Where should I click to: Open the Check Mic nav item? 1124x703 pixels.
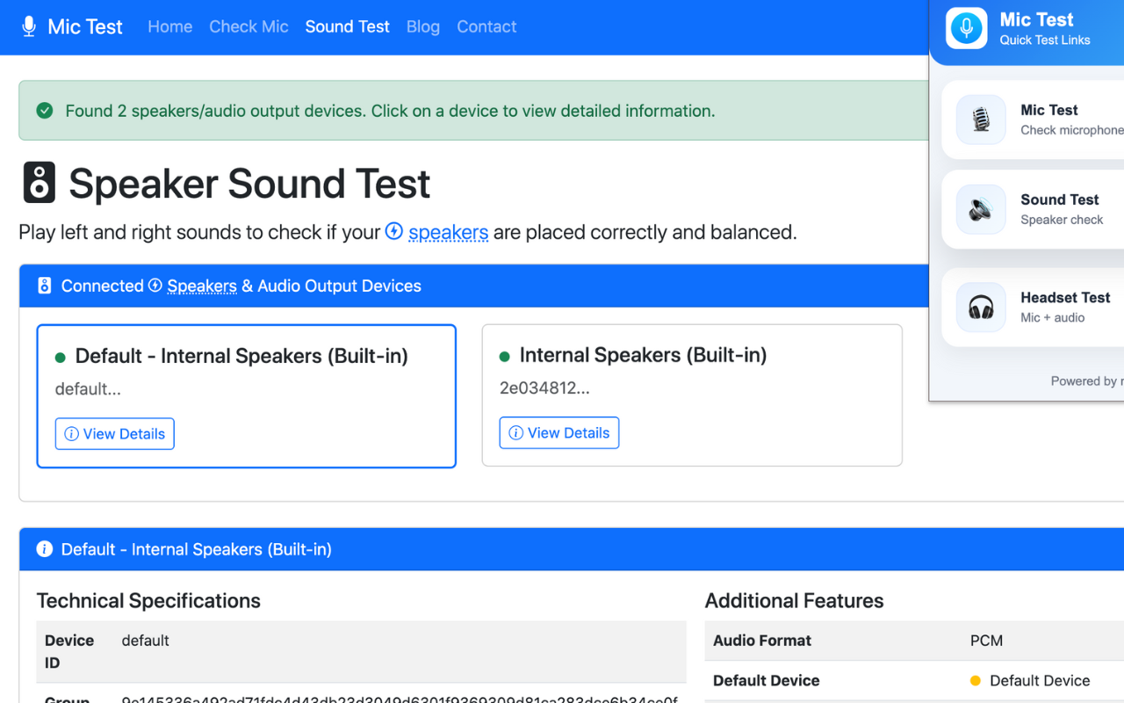pos(249,26)
